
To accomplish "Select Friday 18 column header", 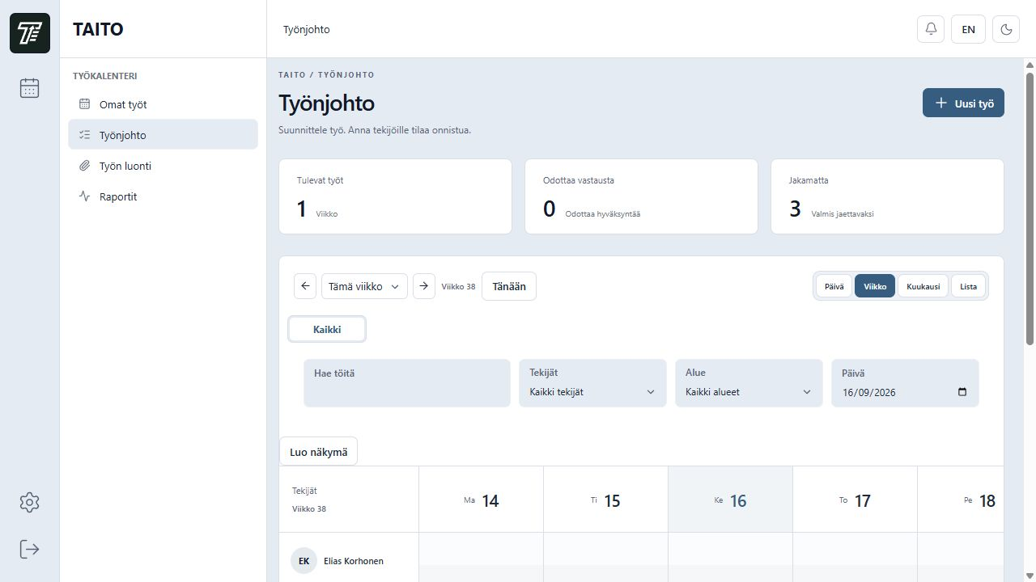I will (x=961, y=500).
